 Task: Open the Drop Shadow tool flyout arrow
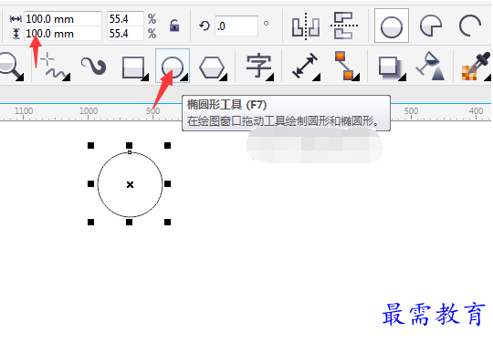402,77
